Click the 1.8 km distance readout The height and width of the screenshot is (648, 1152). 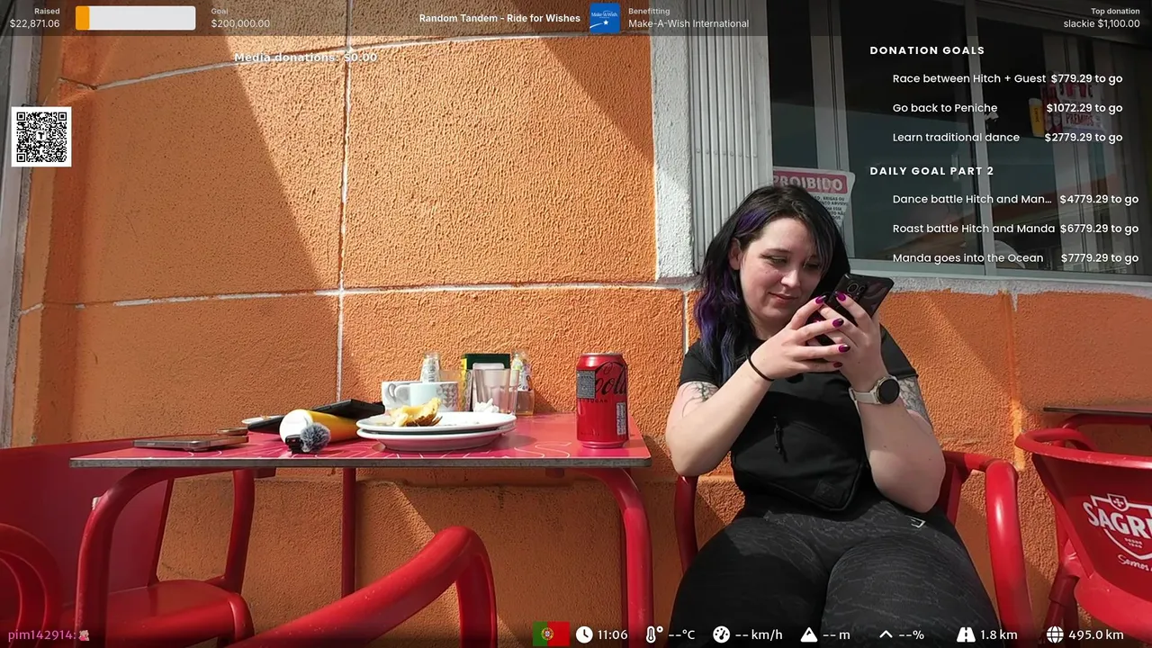(999, 634)
